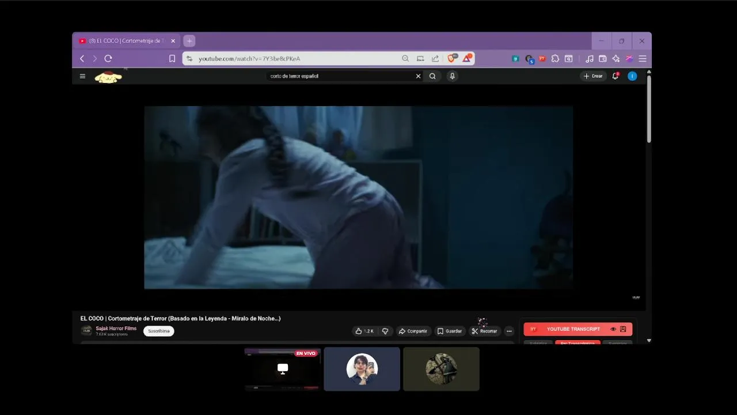The width and height of the screenshot is (737, 415).
Task: Open the extensions puzzle piece menu
Action: coord(555,58)
